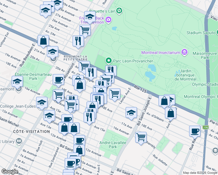218x175 pixels.
Task: Click the school marker near Ave 15e on left
Action: tap(49, 116)
